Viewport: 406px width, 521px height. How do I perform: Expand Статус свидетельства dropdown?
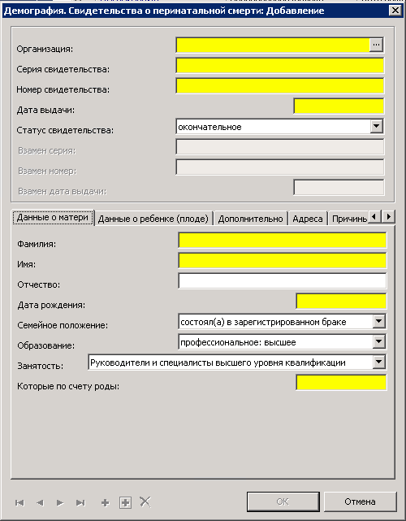tap(376, 126)
